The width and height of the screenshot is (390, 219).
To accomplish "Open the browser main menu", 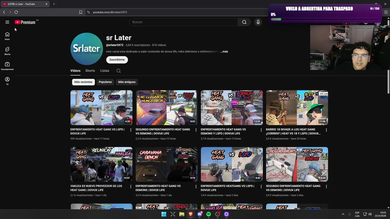I will tap(386, 12).
